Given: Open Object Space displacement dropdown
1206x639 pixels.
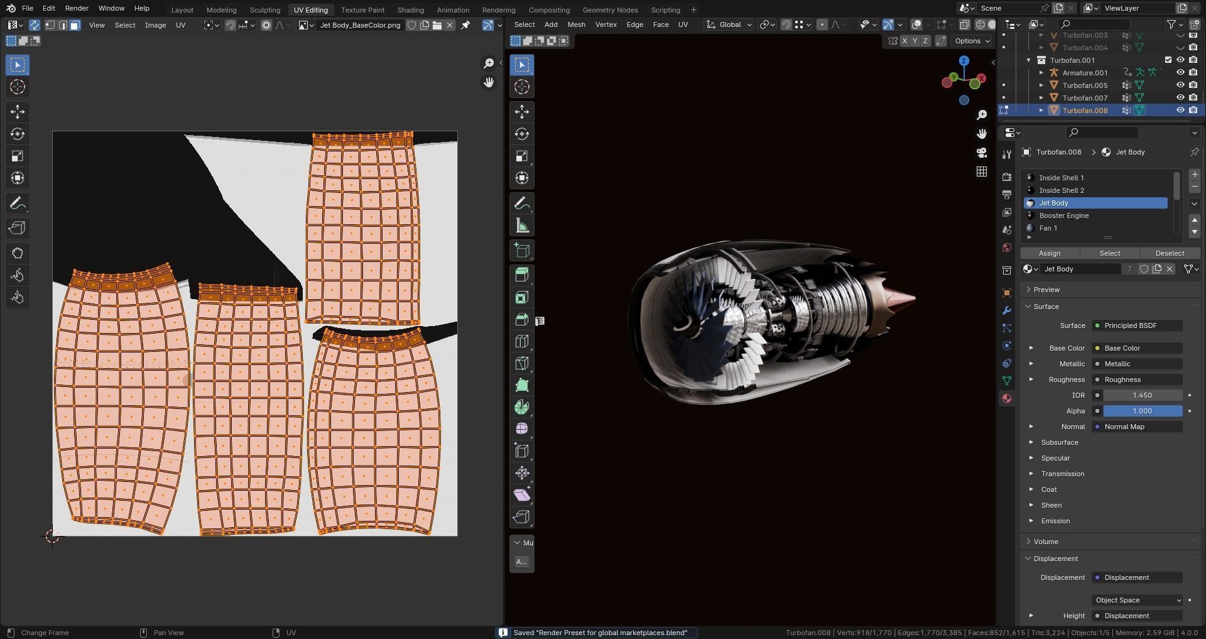Looking at the screenshot, I should tap(1138, 600).
